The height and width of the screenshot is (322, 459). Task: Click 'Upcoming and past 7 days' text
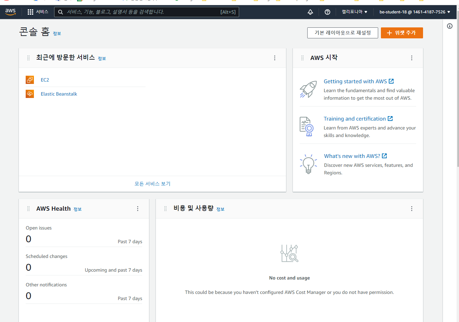pos(113,270)
